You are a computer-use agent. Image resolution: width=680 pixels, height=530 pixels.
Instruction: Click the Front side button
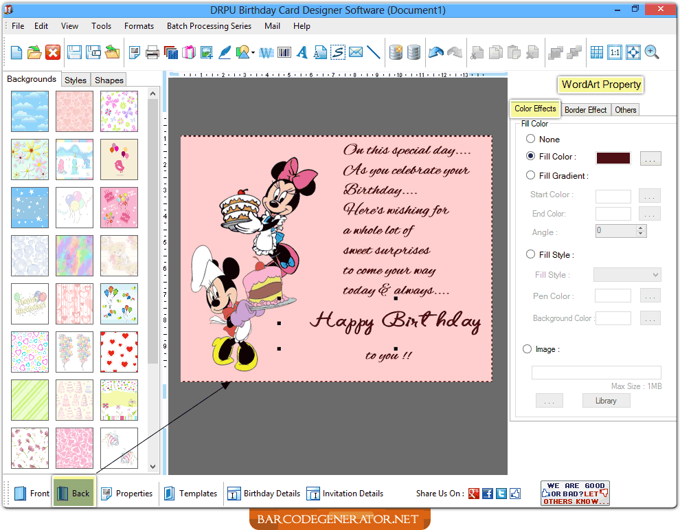click(x=32, y=494)
